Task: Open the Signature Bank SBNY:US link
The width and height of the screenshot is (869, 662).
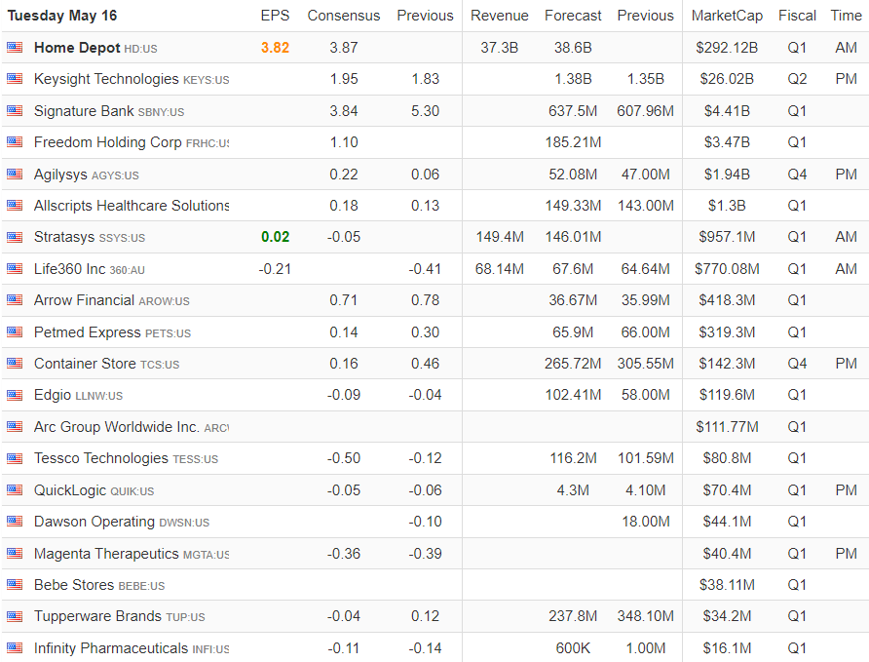Action: [109, 111]
